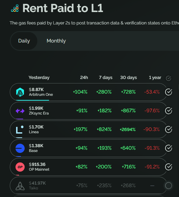
Task: Sort by the 7 days column header
Action: (106, 77)
